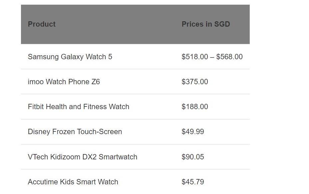Screen dimensions: 309x194
Task: Select Accutime Kids Smart Watch product
Action: tap(73, 182)
